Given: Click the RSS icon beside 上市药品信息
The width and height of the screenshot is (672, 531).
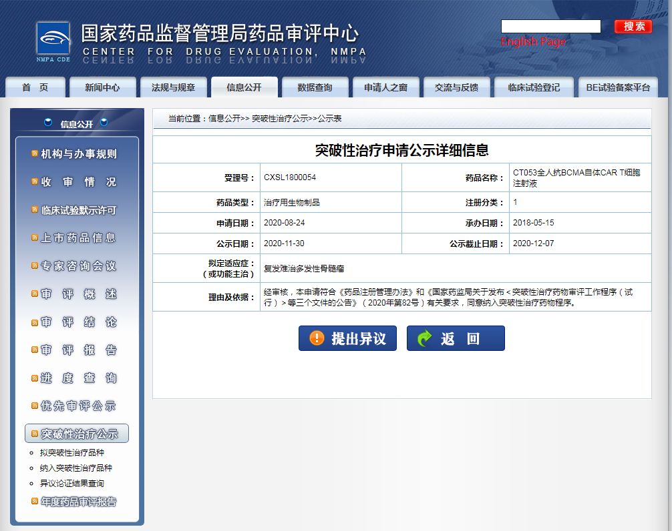Looking at the screenshot, I should [35, 238].
